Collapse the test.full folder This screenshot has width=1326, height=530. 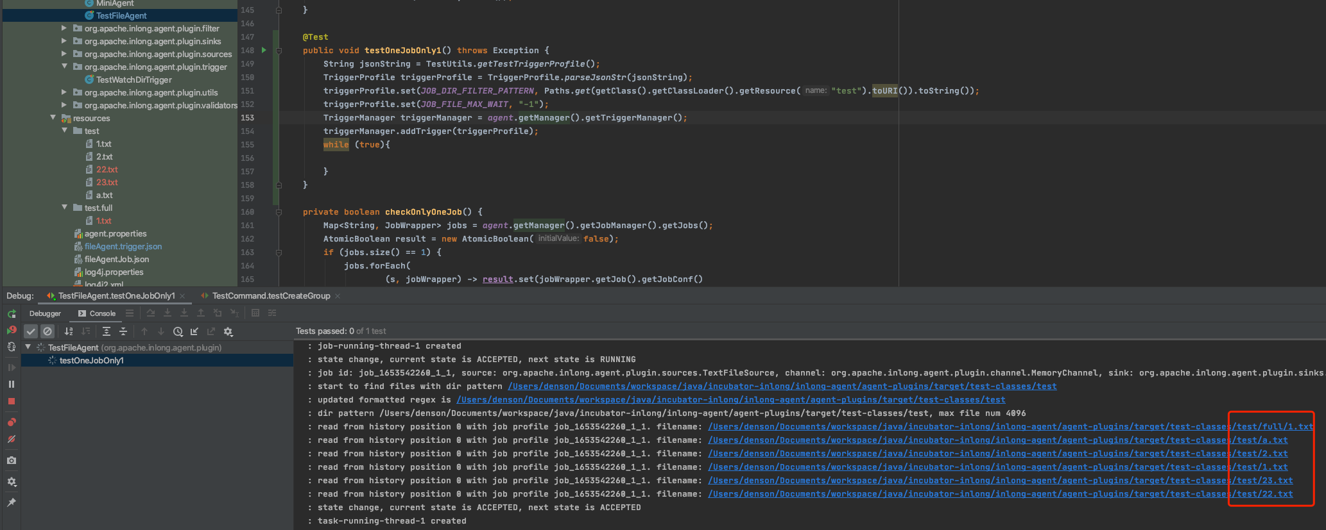pos(64,207)
